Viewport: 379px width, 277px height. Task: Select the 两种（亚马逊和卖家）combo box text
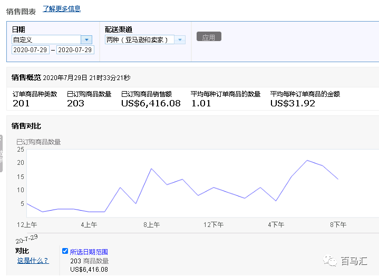pyautogui.click(x=140, y=40)
